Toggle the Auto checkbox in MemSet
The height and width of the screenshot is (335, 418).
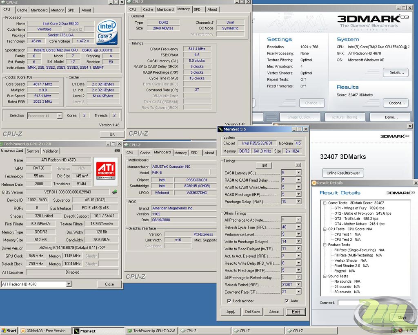287,301
